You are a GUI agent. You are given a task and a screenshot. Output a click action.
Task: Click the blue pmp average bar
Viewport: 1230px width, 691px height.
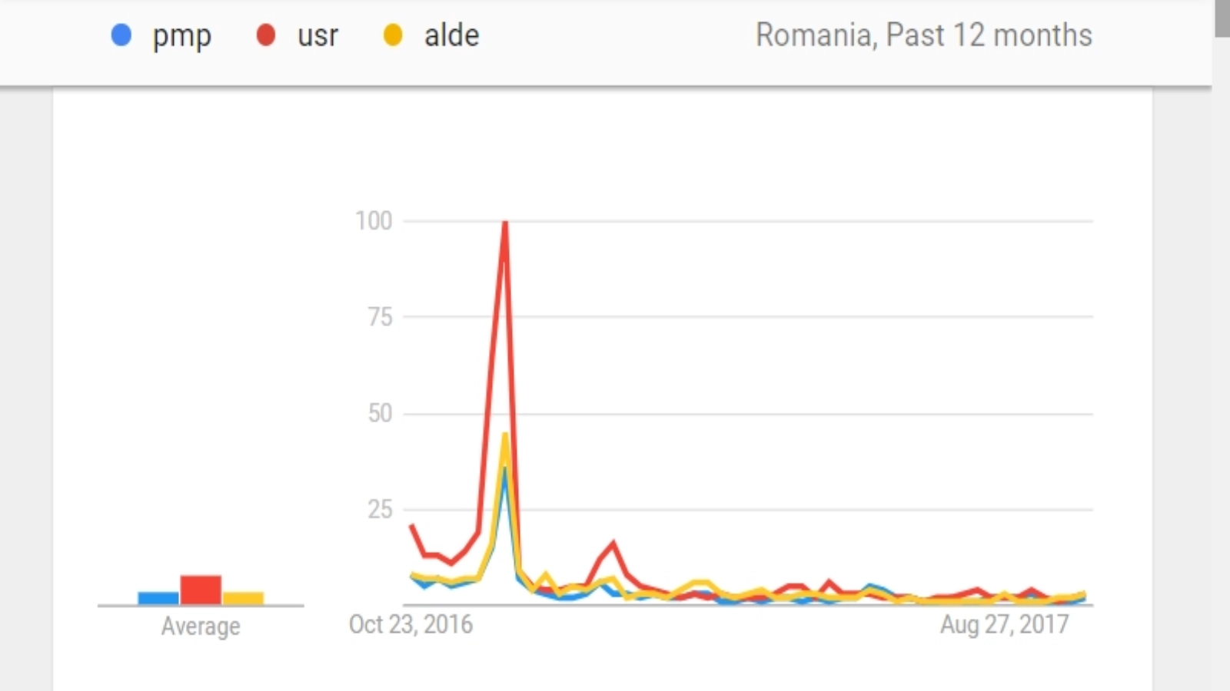[x=158, y=598]
